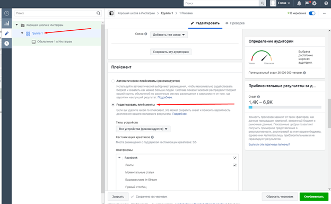Collapse the Группа 1 tree arrow
331x204 pixels.
22,33
